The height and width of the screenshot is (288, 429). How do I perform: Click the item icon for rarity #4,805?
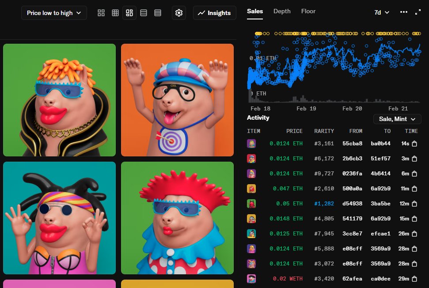click(251, 219)
